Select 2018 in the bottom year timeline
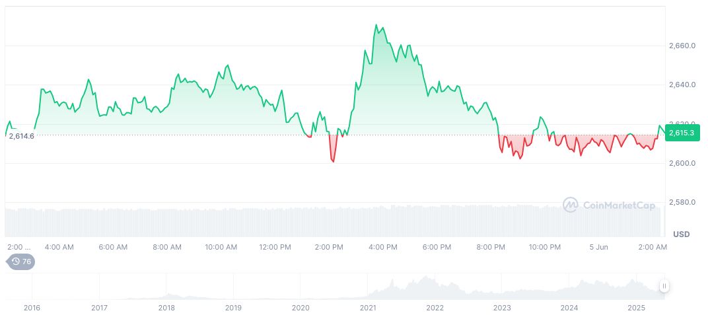This screenshot has width=708, height=315. [x=166, y=308]
